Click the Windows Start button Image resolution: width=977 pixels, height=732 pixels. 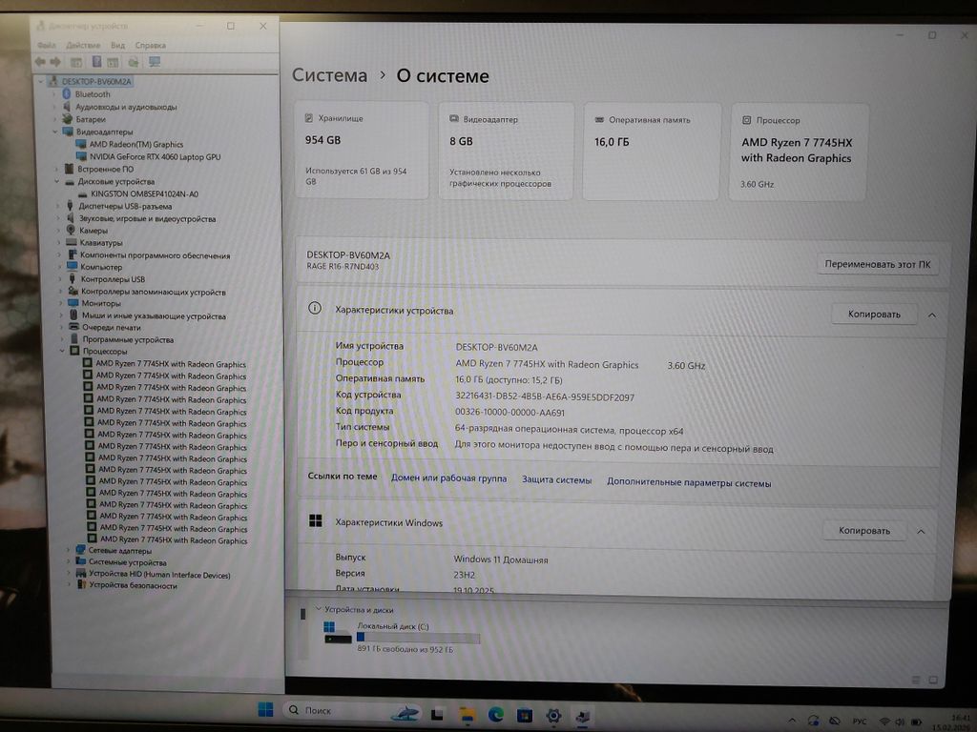click(x=265, y=710)
